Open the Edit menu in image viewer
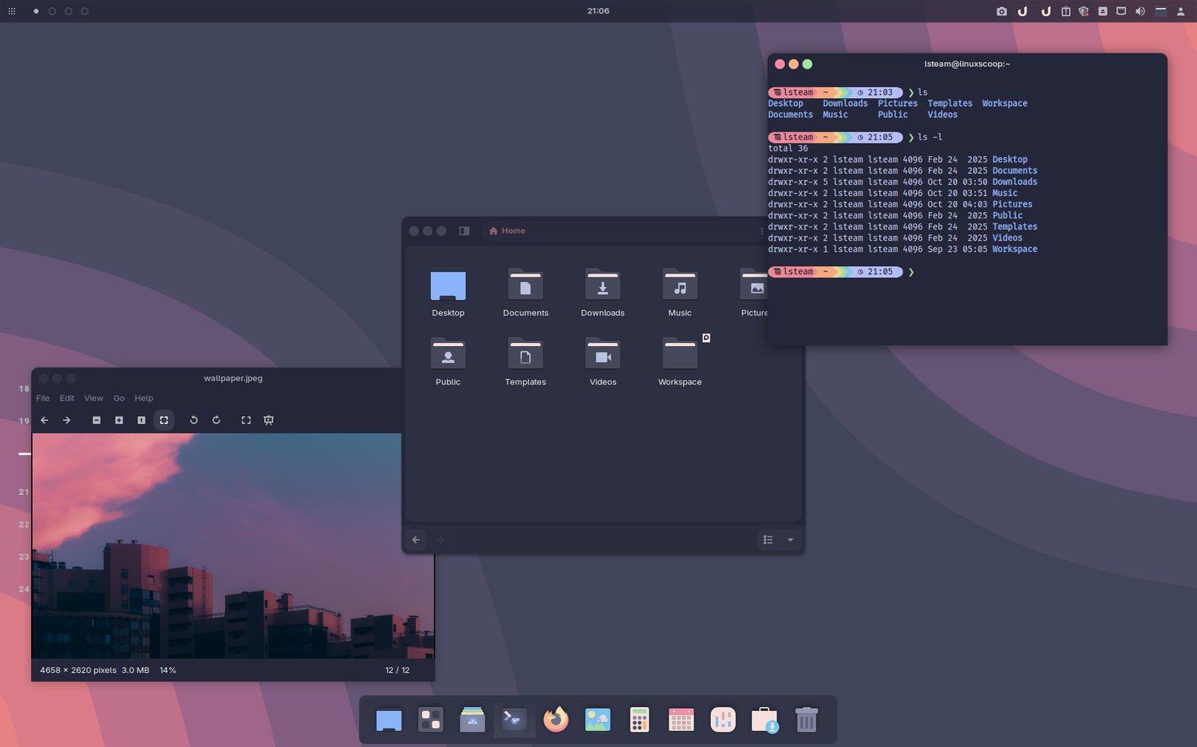 click(67, 398)
